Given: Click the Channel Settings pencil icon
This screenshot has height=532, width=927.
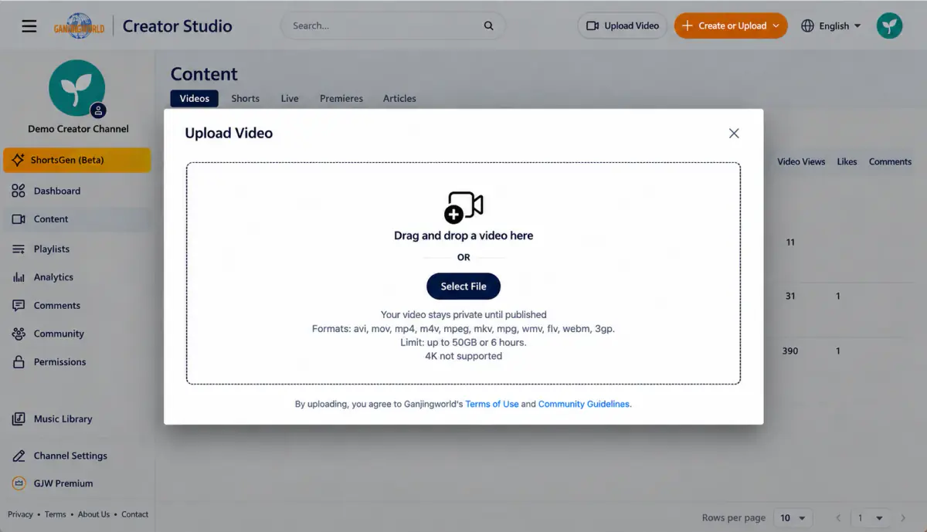Looking at the screenshot, I should click(19, 456).
